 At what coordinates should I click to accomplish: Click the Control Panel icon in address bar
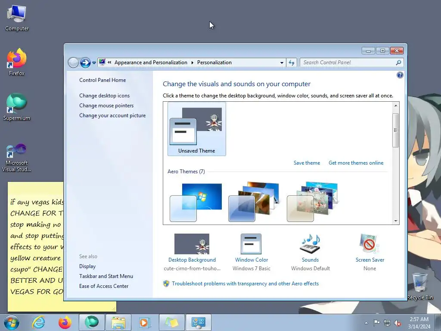[102, 62]
